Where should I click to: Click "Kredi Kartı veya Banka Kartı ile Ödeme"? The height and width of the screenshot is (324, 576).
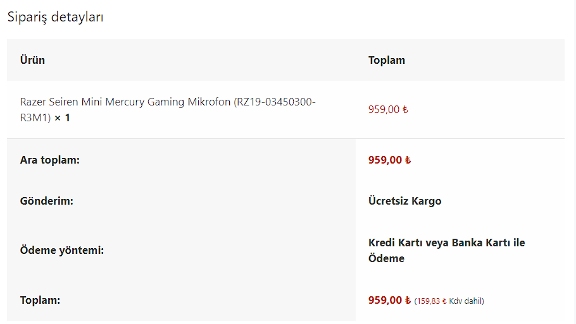446,250
